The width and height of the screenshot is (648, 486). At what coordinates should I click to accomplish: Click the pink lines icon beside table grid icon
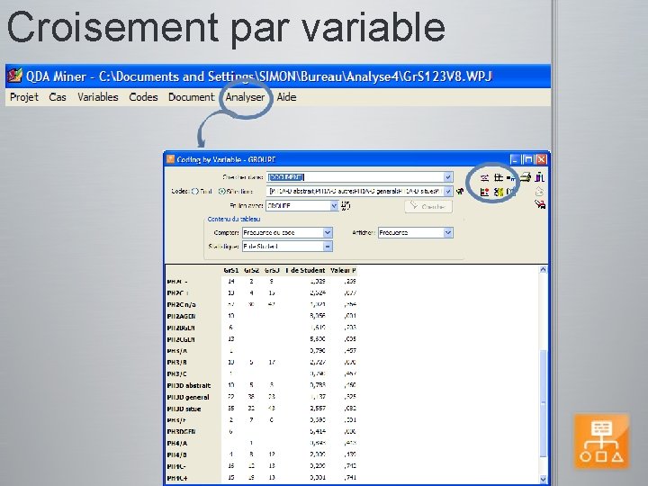point(485,177)
